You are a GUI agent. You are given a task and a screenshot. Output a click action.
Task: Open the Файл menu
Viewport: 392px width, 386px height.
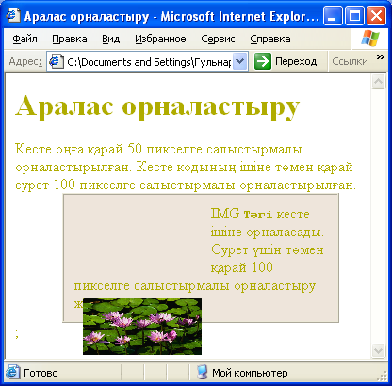tap(24, 39)
